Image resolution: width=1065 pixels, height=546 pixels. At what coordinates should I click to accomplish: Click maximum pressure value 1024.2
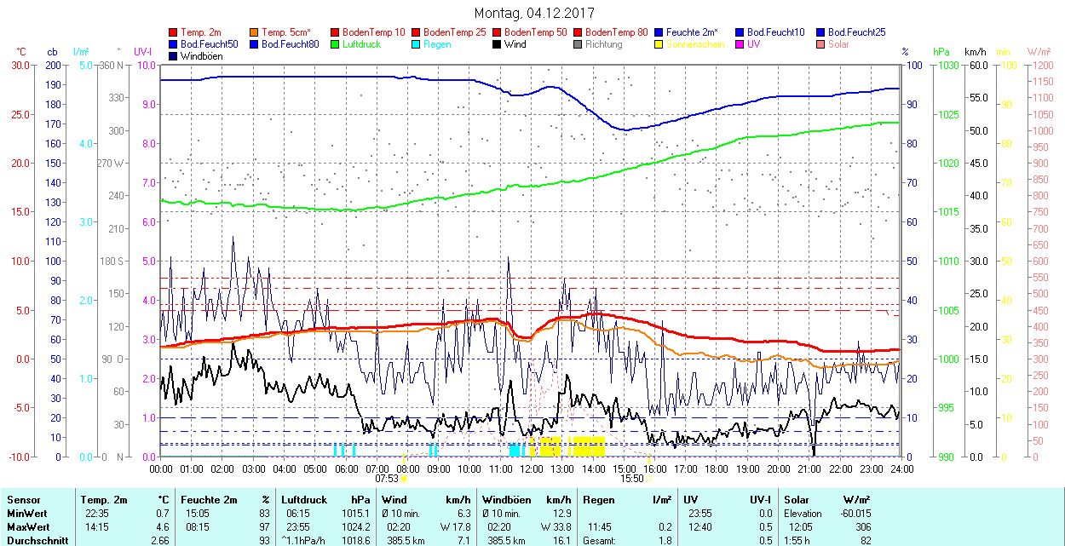point(355,527)
